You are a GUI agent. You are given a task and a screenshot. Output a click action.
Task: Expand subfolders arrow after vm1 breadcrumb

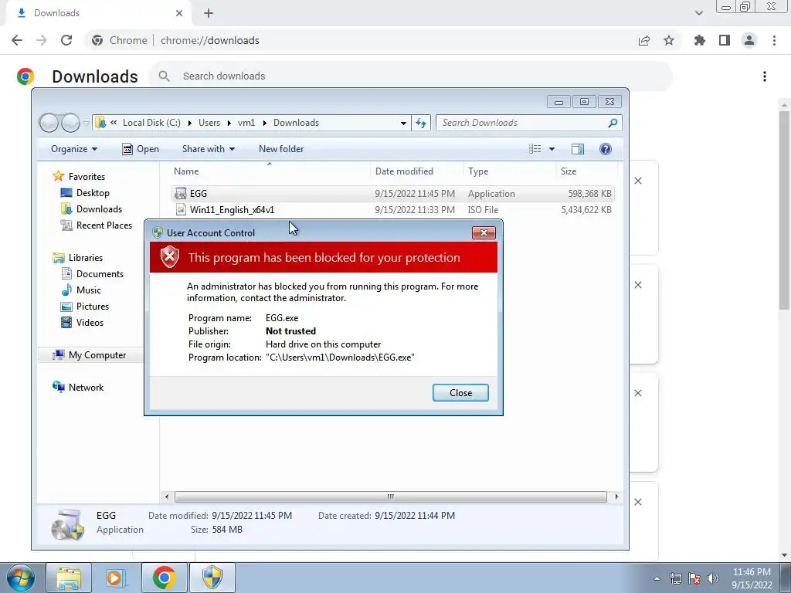(264, 123)
